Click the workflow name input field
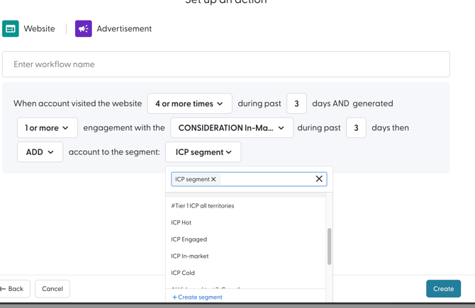 tap(226, 64)
